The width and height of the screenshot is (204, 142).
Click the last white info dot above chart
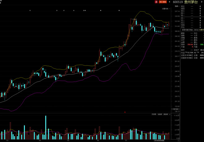[x=119, y=10]
